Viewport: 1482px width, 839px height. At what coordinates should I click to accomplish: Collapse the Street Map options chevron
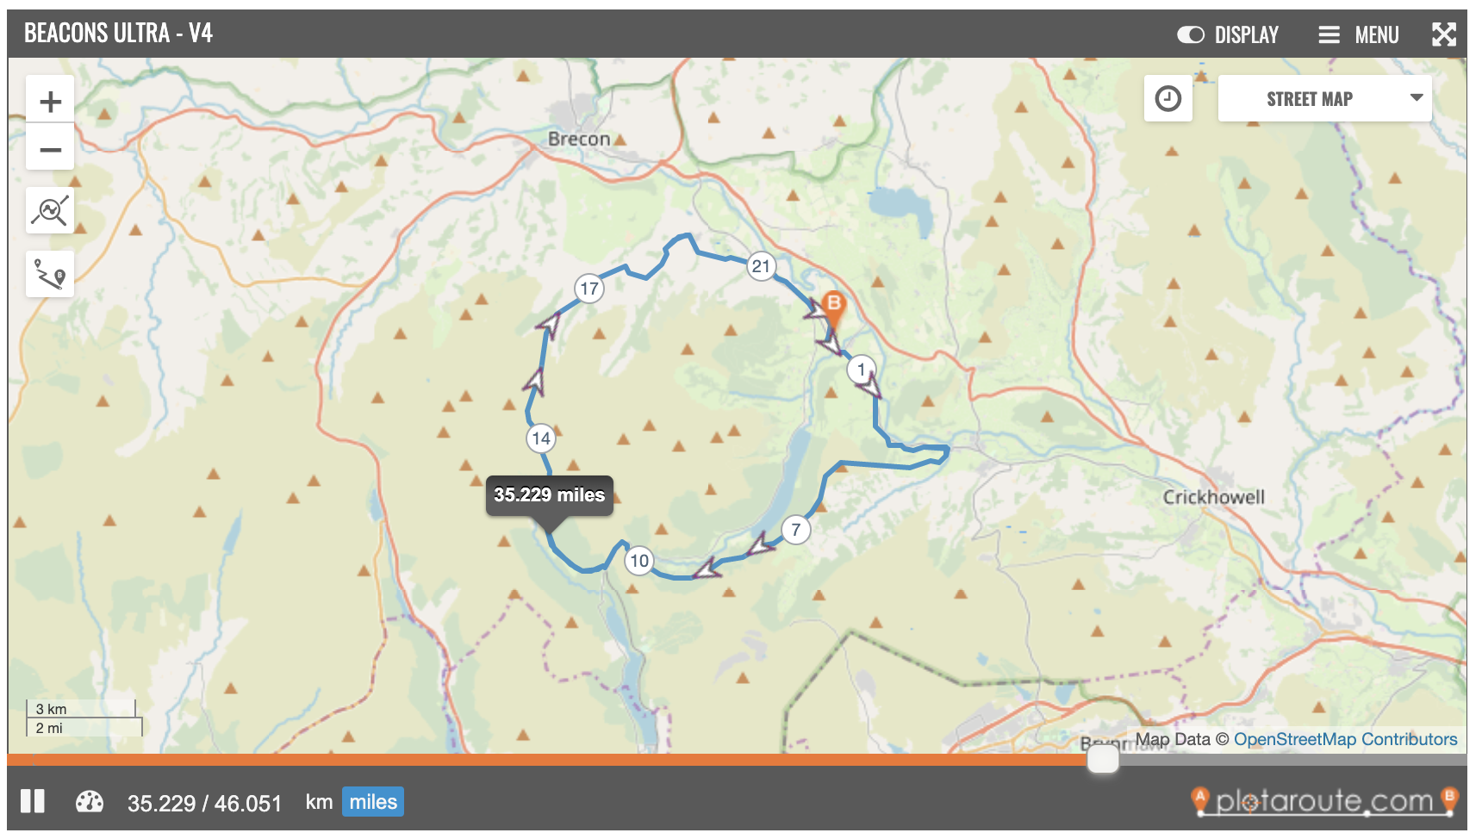tap(1417, 98)
